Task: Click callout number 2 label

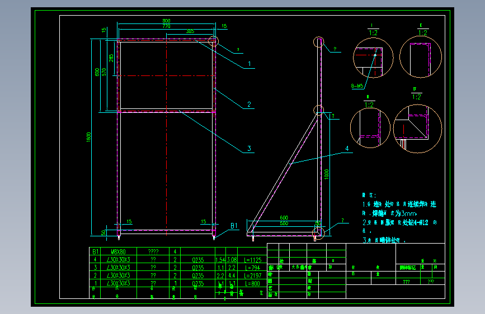Action: point(249,104)
